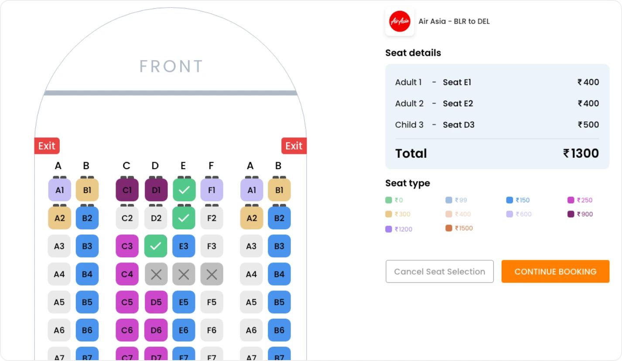Click the ₹900 dark purple seat type swatch
Screen dimensions: 622x361
571,214
